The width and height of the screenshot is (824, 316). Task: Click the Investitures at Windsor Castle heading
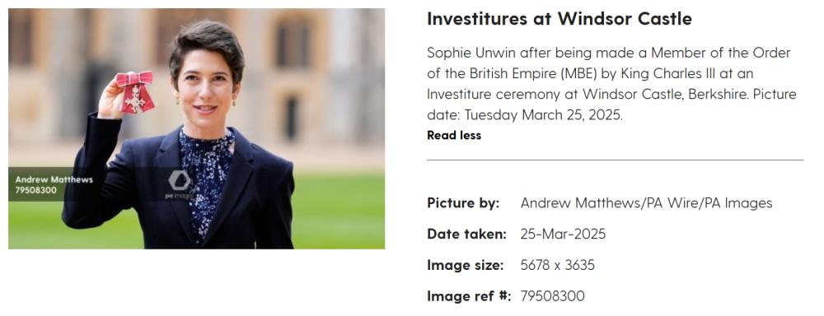tap(559, 19)
